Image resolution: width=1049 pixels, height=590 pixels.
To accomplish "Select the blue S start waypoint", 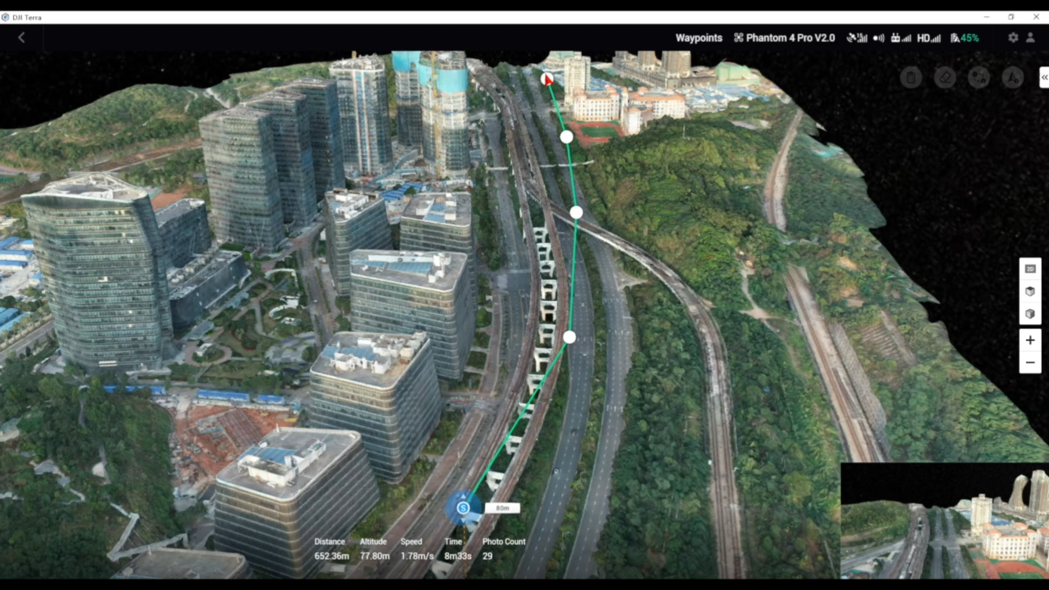I will [463, 508].
